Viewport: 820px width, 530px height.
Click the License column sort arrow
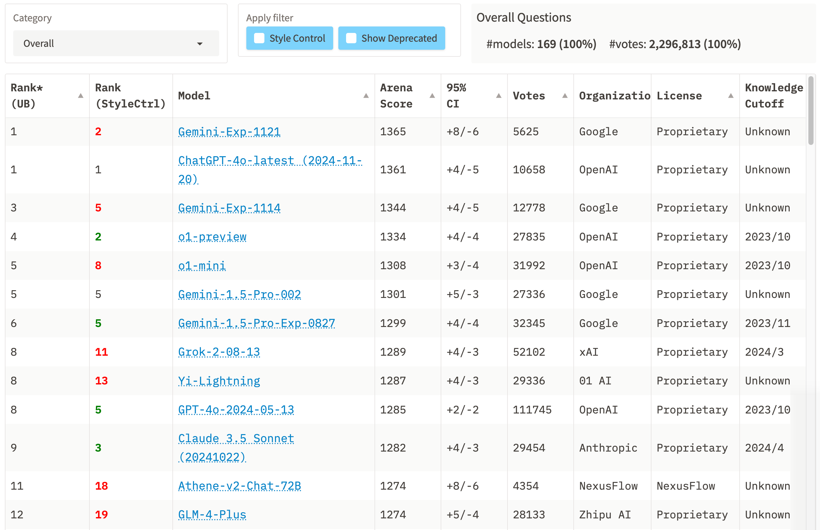point(731,96)
